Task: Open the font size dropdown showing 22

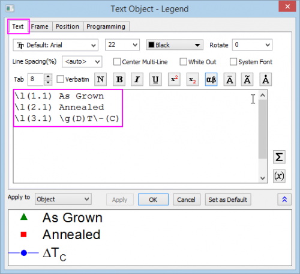Action: tap(122, 44)
